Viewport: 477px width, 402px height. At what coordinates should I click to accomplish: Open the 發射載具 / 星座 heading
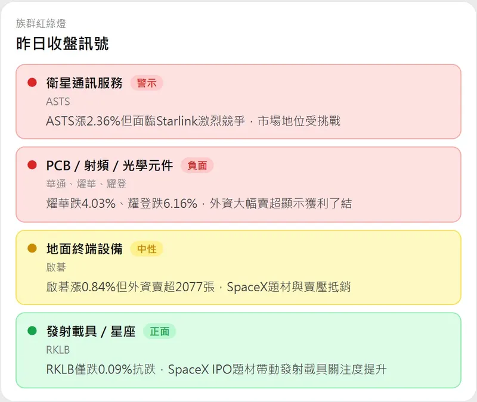tap(91, 331)
